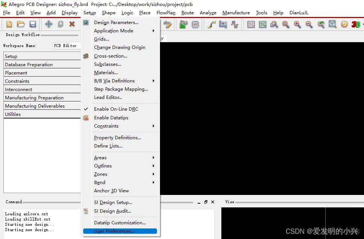Click the Utilities workflow button

tap(42, 114)
